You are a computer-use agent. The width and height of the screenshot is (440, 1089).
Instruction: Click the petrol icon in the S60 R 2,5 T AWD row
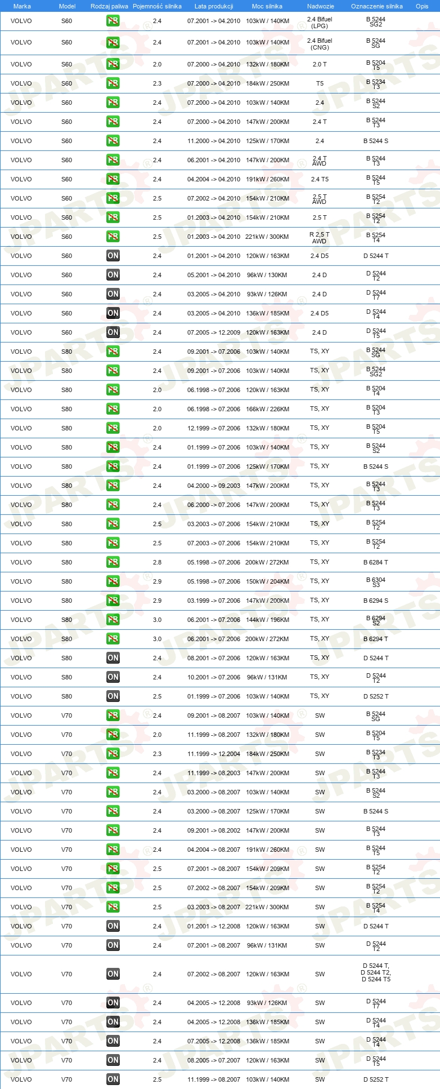(x=113, y=237)
